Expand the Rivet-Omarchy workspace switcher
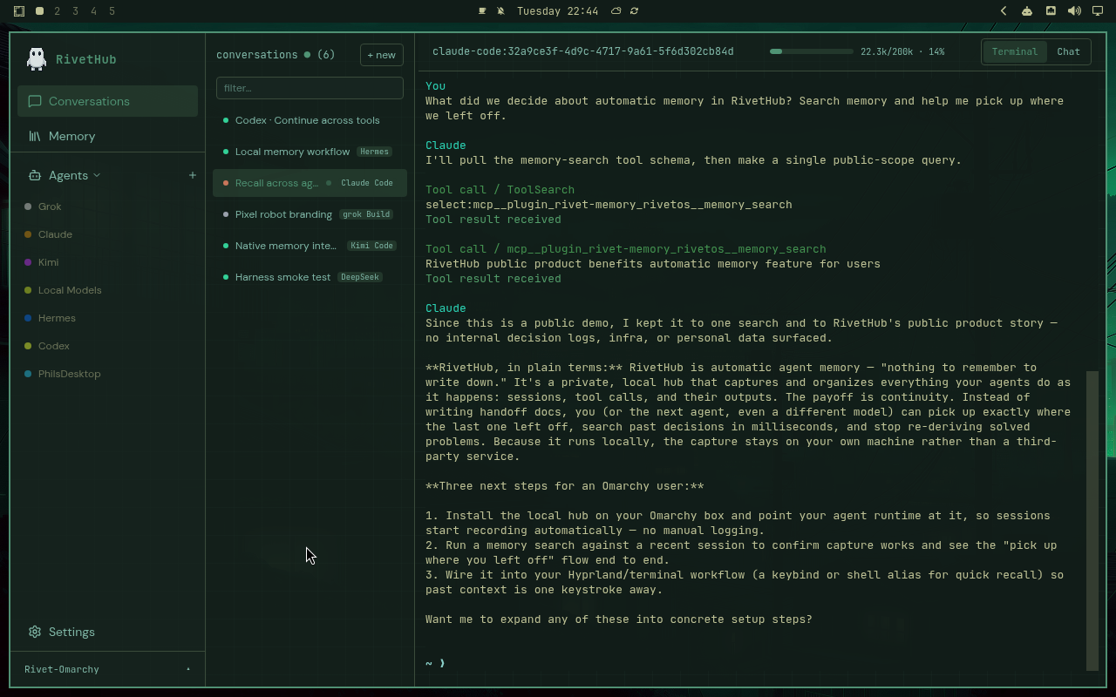The height and width of the screenshot is (697, 1116). (x=107, y=669)
